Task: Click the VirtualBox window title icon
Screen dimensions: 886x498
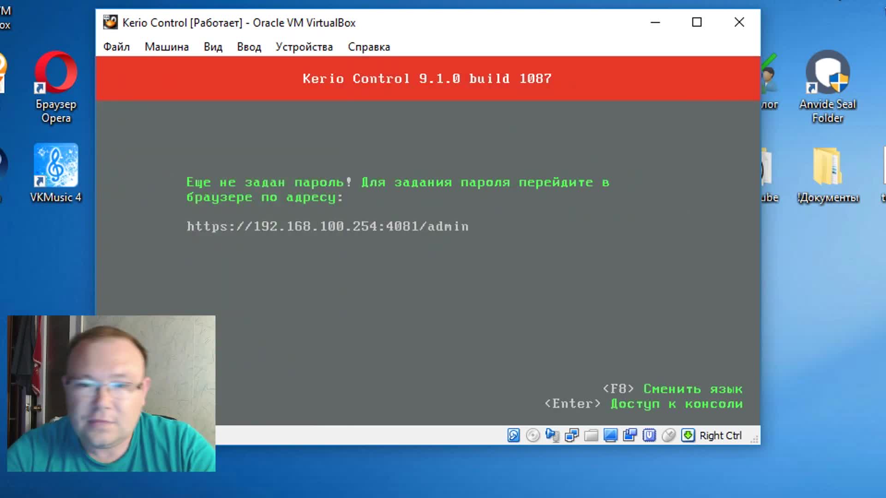Action: tap(110, 22)
